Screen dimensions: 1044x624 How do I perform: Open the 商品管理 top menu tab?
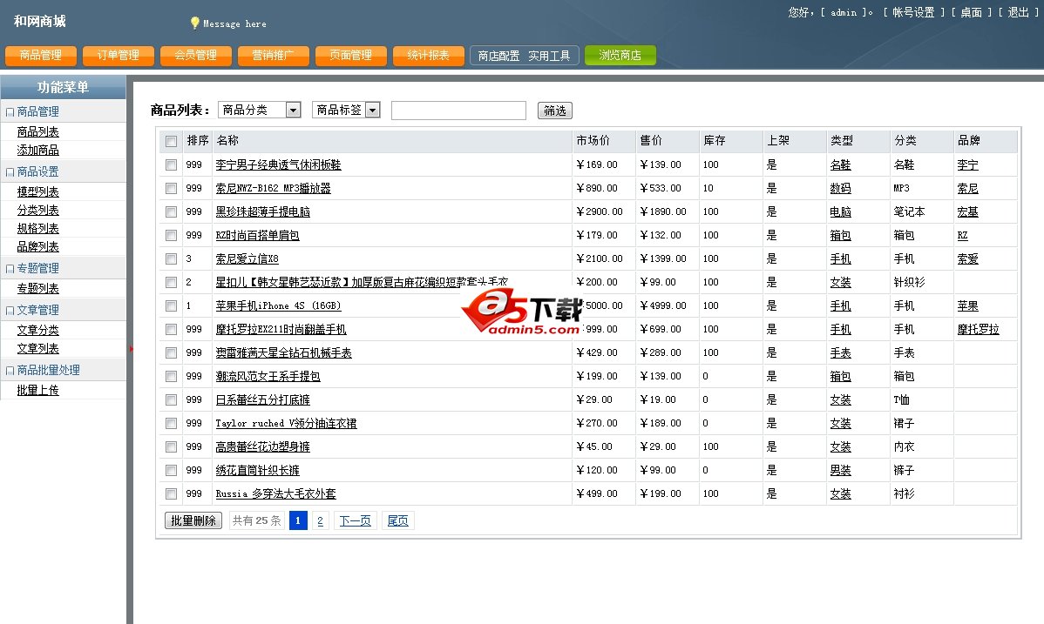(41, 55)
